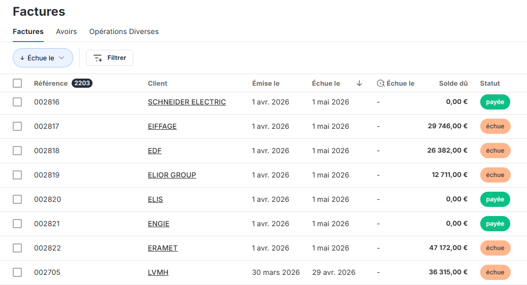Click invoice reference 002819
The height and width of the screenshot is (285, 527).
pyautogui.click(x=47, y=175)
